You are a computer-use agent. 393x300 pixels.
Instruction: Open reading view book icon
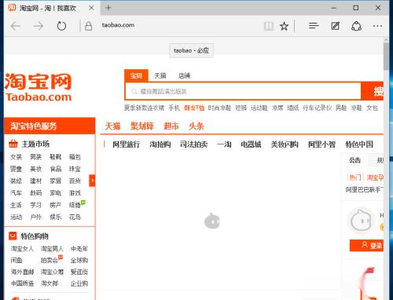tap(269, 26)
